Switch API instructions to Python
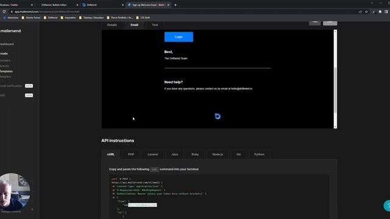 coord(259,154)
